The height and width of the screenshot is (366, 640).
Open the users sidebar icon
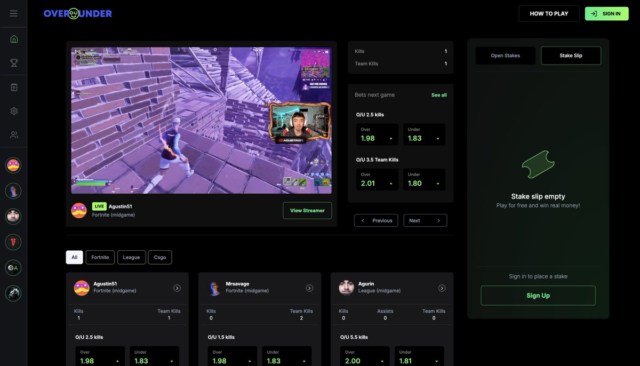coord(14,135)
